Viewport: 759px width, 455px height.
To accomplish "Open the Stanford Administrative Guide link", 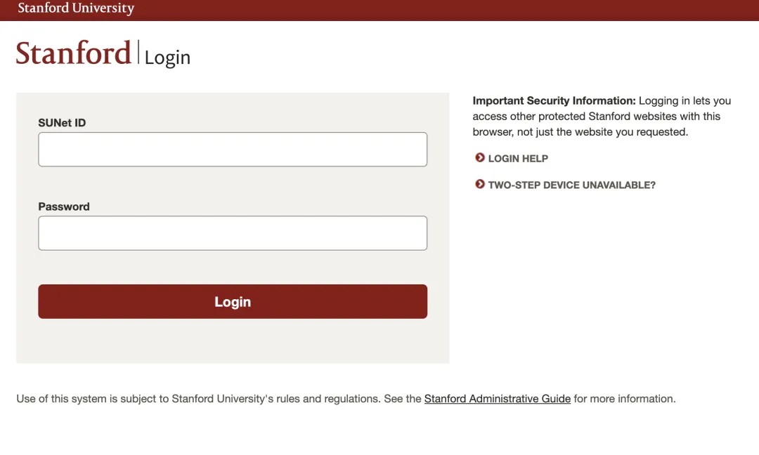I will [x=497, y=399].
